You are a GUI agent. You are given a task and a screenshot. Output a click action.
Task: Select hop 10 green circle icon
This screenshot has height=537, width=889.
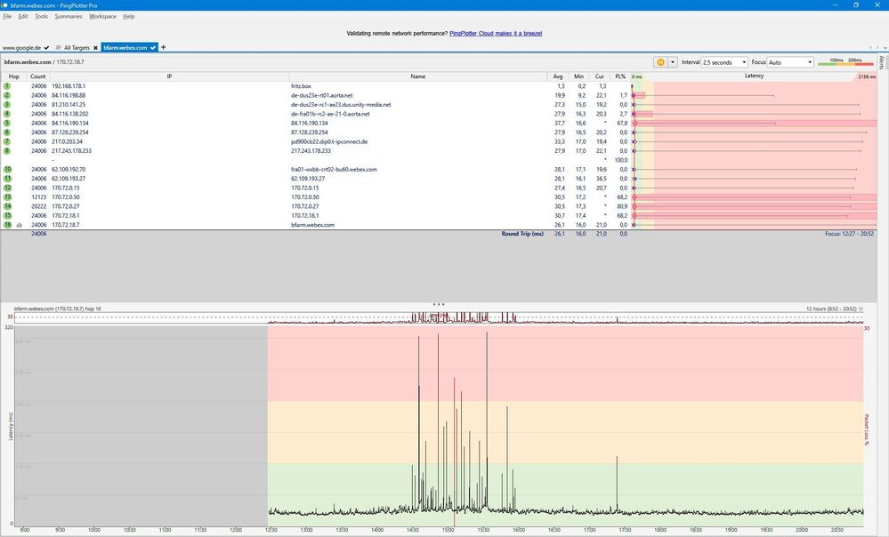(x=7, y=170)
